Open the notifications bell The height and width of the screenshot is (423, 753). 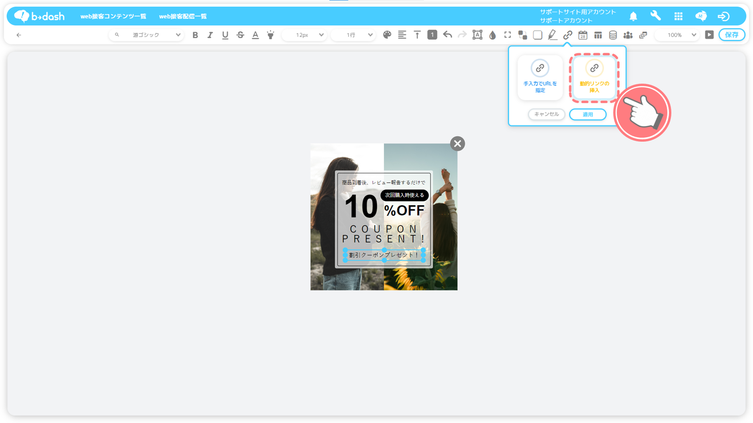point(633,16)
